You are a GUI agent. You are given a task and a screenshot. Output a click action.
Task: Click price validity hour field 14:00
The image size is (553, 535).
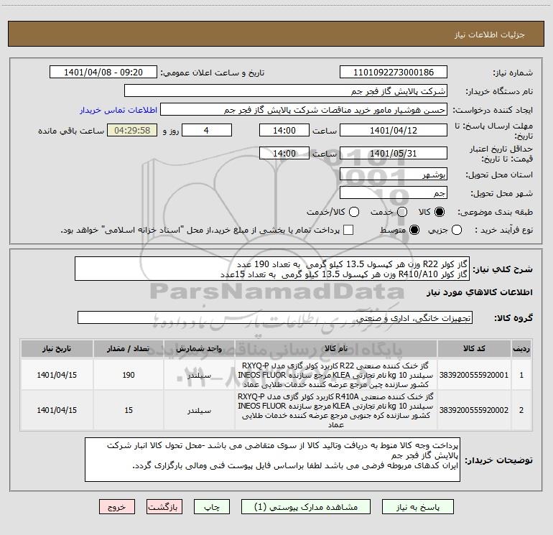tap(284, 153)
